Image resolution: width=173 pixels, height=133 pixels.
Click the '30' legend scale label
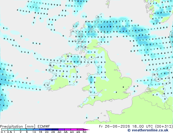click(59, 132)
